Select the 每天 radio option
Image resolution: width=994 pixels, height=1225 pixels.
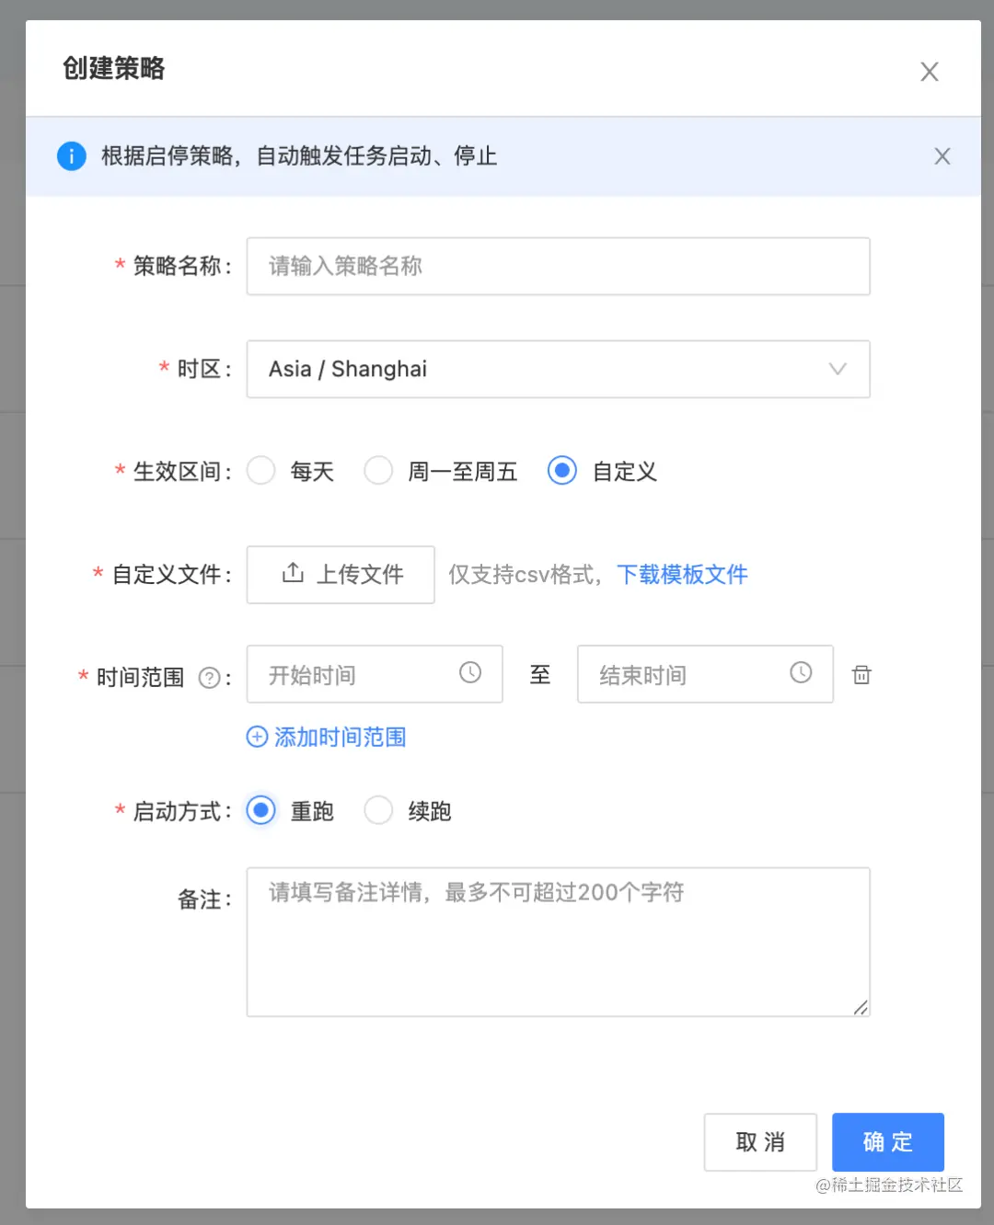(260, 470)
